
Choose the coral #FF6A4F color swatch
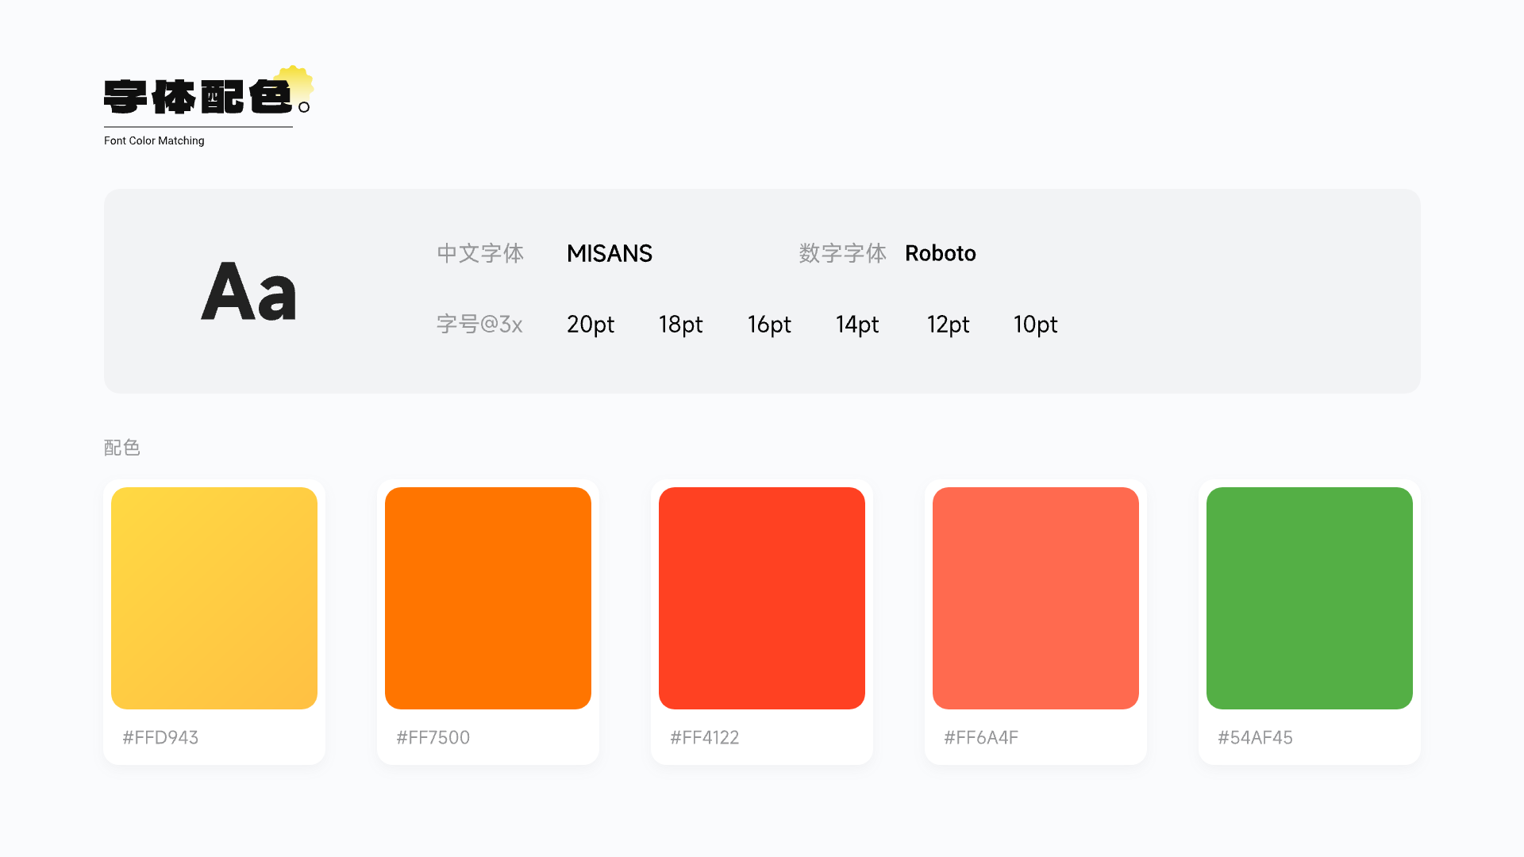[x=1036, y=598]
